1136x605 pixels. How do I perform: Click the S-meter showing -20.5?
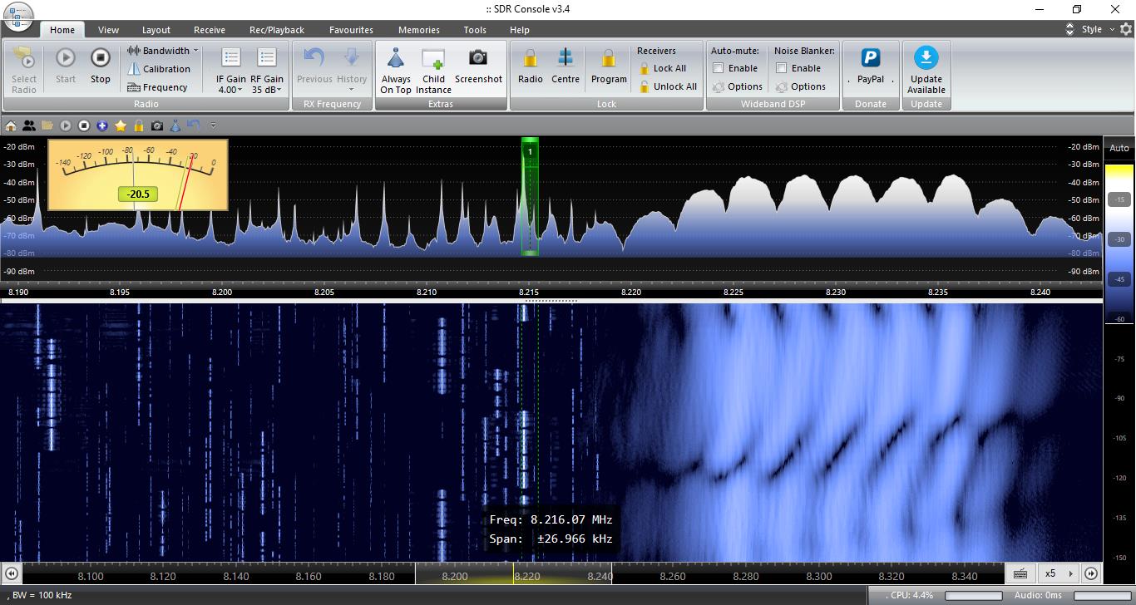point(138,175)
